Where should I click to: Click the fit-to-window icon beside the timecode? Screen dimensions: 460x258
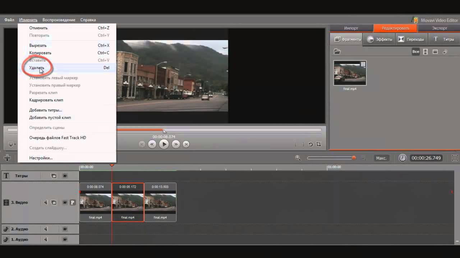(455, 158)
